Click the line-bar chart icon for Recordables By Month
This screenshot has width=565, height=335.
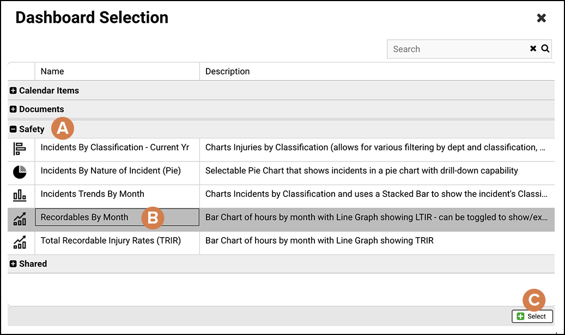(x=20, y=219)
